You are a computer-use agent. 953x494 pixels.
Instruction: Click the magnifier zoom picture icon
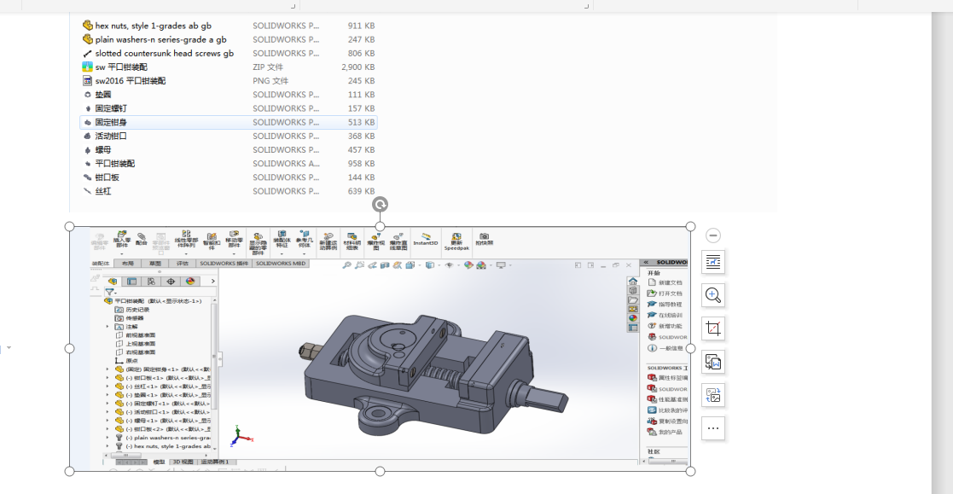713,295
